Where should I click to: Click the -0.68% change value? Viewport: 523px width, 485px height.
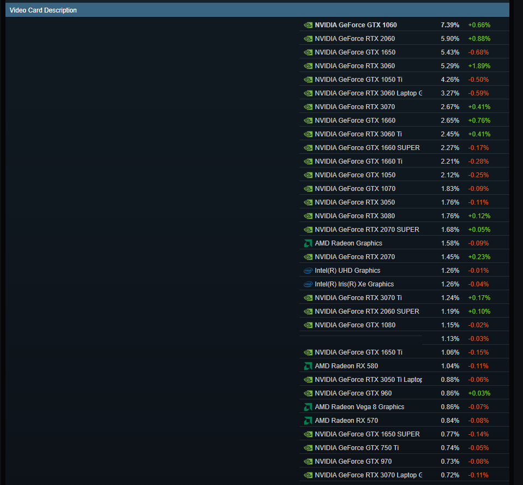tap(478, 52)
